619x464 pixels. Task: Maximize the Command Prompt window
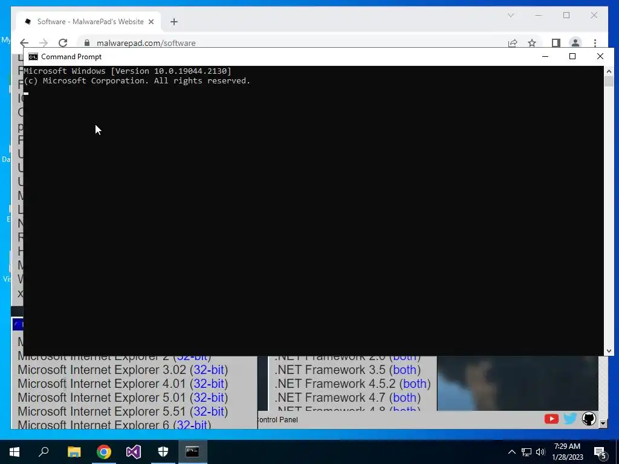click(x=572, y=56)
